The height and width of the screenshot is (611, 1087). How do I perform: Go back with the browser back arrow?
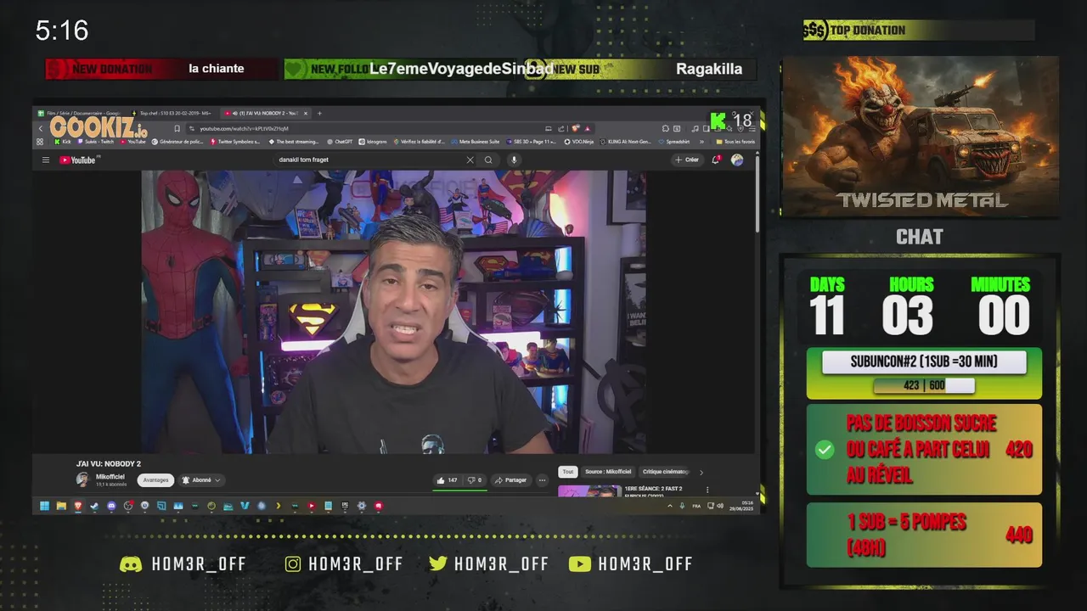click(40, 129)
